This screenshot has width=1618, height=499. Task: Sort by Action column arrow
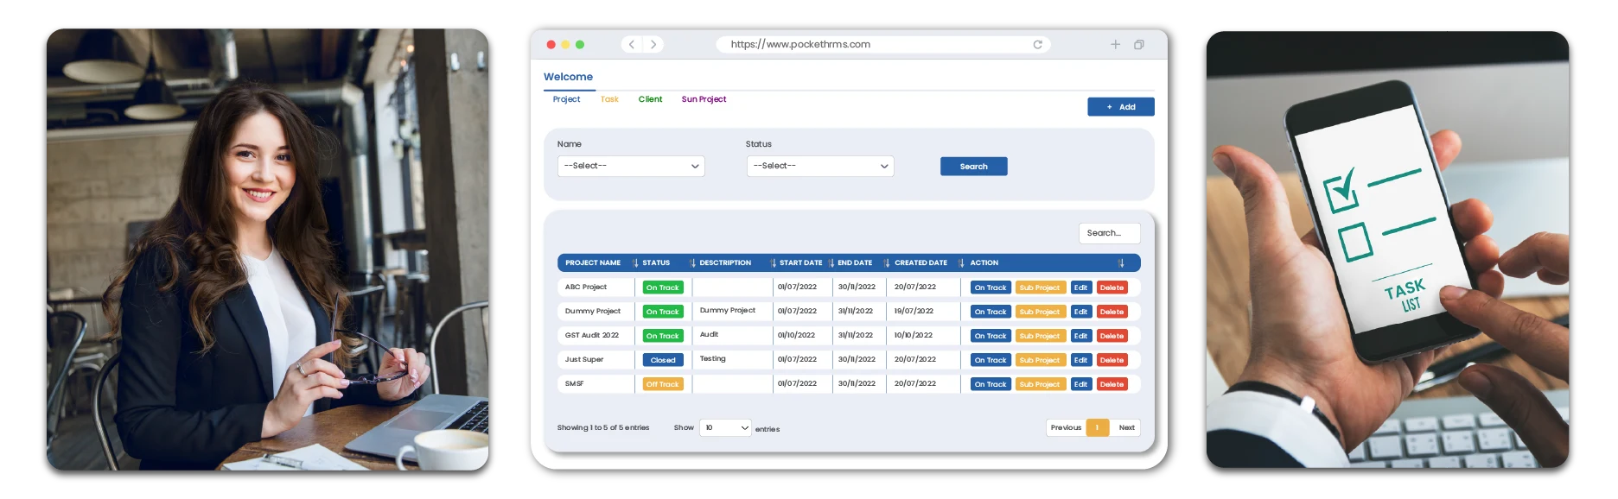tap(1121, 262)
